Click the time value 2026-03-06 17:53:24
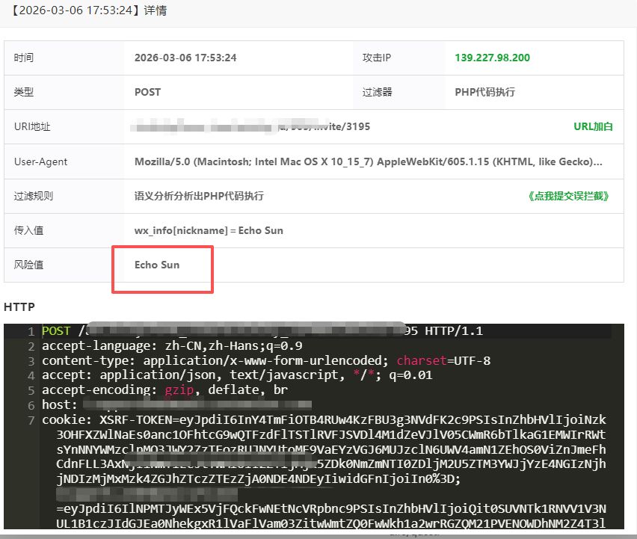The image size is (637, 539). [185, 58]
